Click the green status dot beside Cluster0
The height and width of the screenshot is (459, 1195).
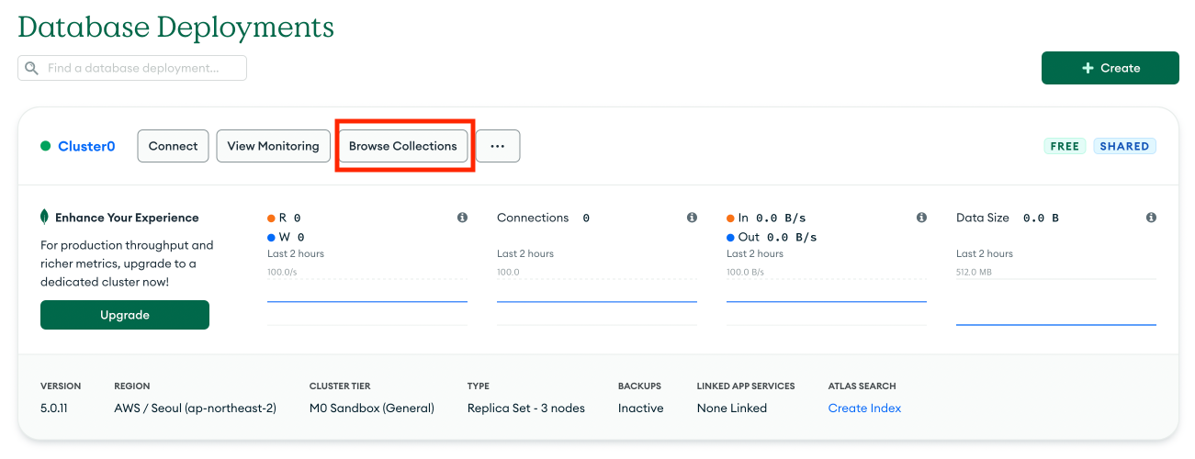click(x=45, y=146)
